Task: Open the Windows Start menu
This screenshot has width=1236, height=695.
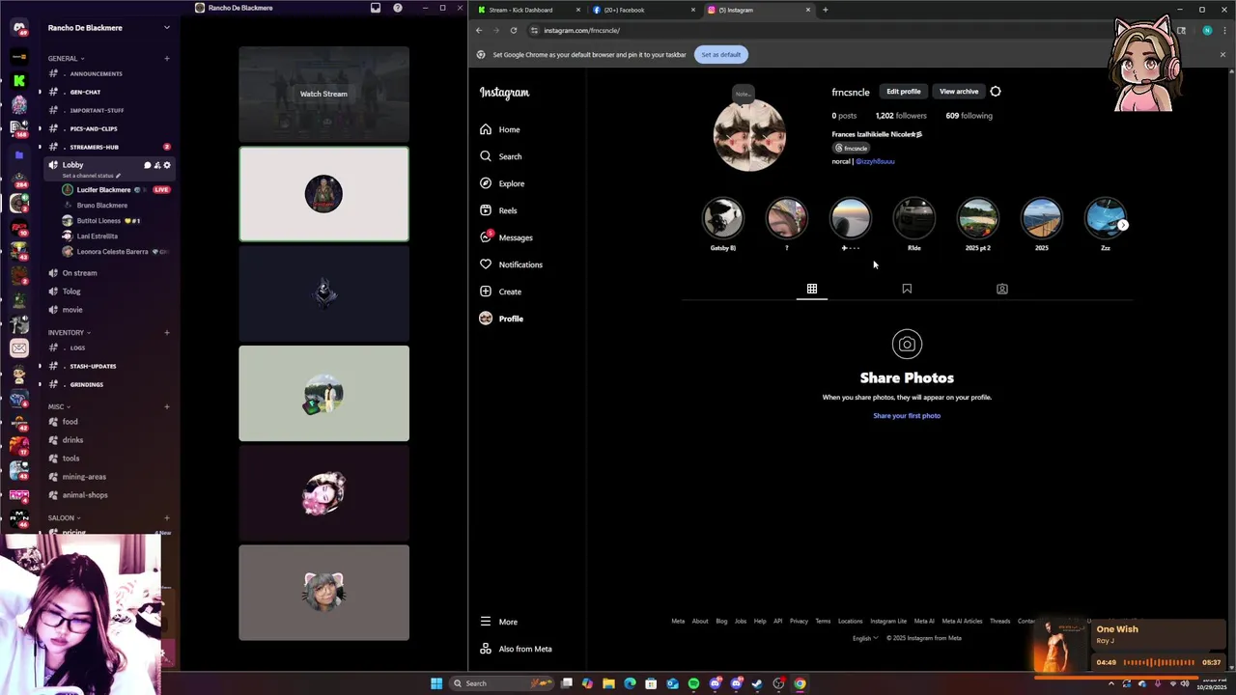Action: [436, 683]
